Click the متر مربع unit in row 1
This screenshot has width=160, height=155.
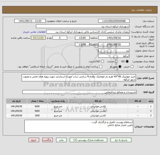tap(58, 106)
